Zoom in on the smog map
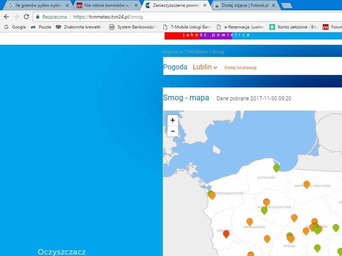 (x=172, y=120)
